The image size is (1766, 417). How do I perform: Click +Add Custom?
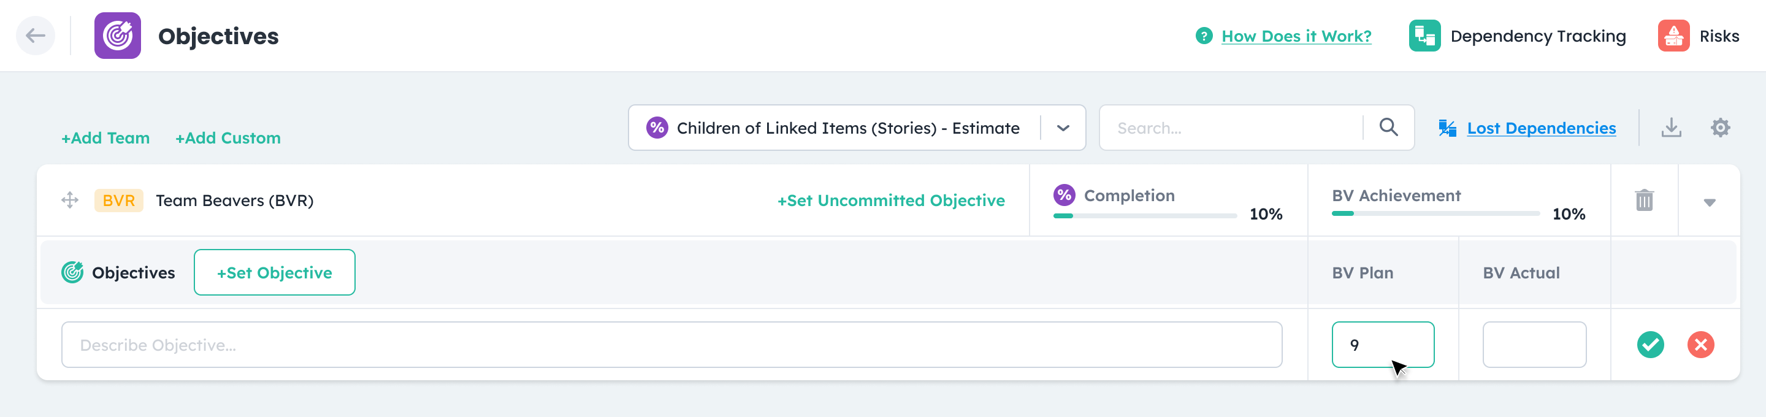click(227, 138)
